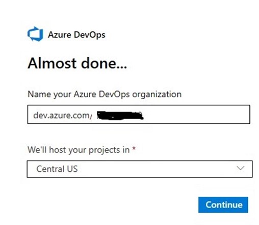259x225 pixels.
Task: Click the Continue button
Action: (223, 205)
